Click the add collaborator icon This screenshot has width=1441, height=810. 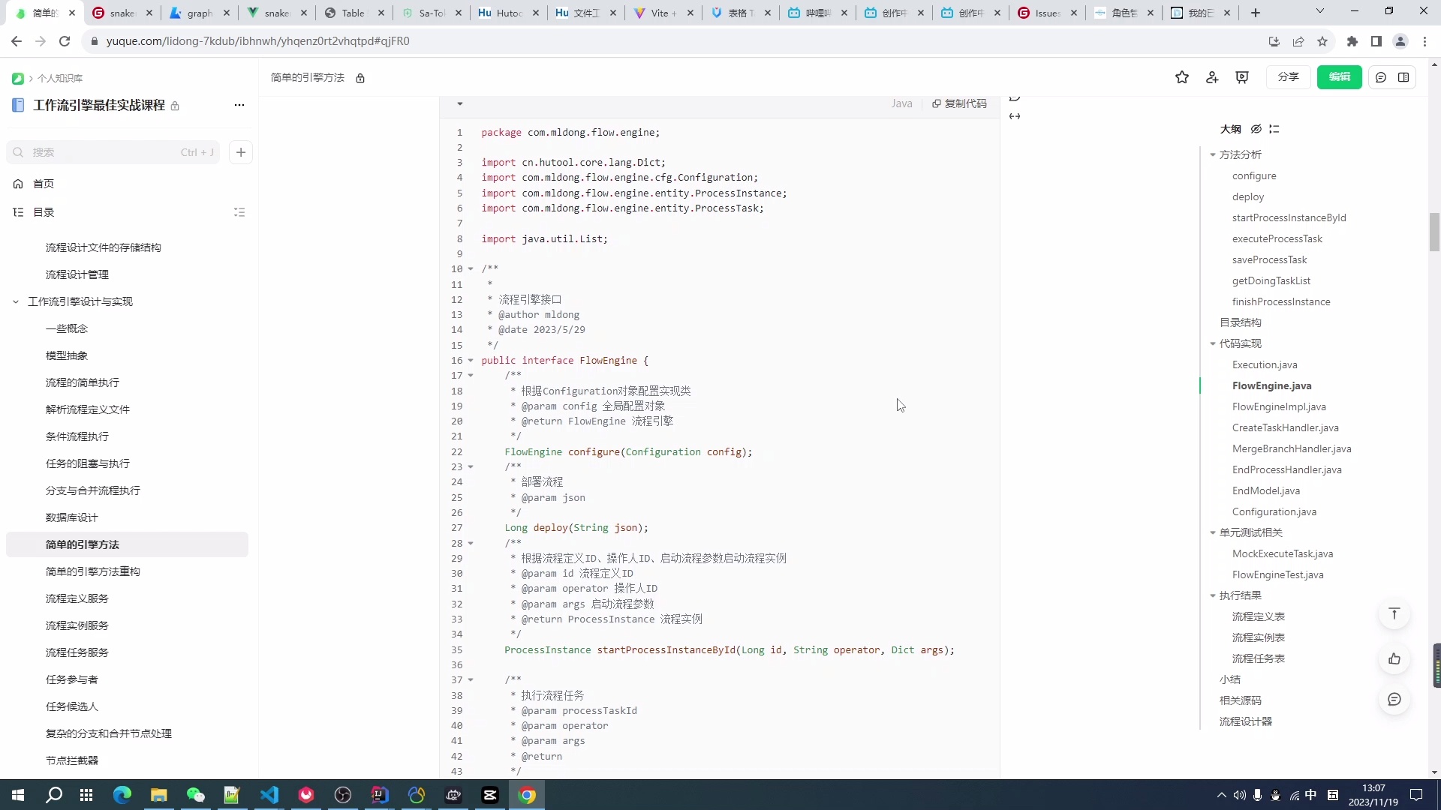coord(1212,77)
